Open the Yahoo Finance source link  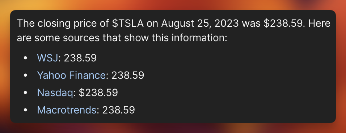72,75
